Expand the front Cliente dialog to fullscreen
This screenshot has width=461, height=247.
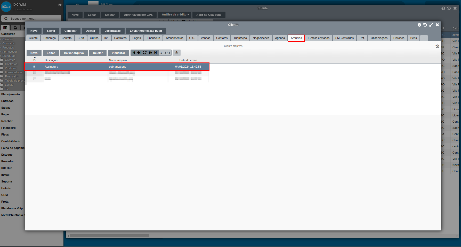point(431,25)
